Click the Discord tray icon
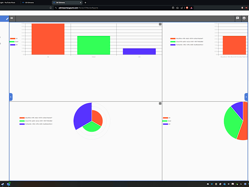This screenshot has height=187, width=249. (x=208, y=184)
